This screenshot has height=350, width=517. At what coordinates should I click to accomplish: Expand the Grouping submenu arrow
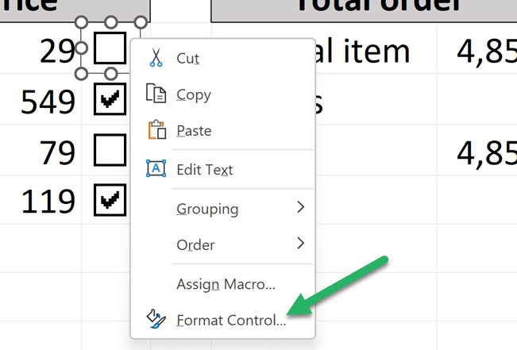(x=300, y=207)
